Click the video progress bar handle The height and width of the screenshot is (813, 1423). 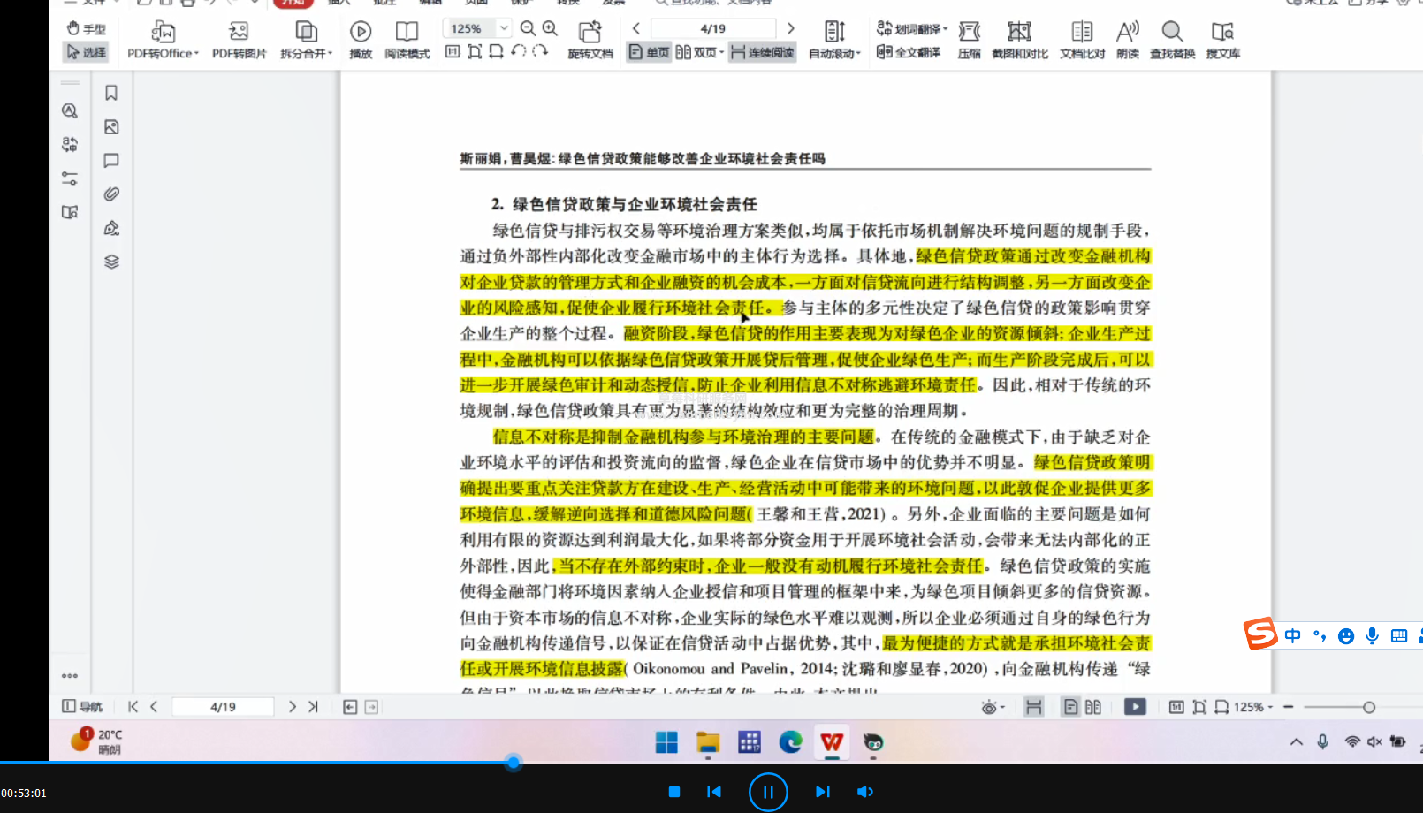(x=514, y=762)
